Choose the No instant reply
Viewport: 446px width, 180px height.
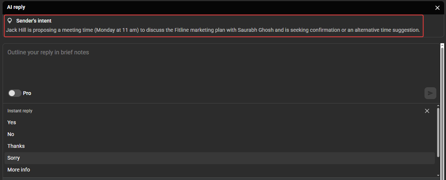coord(219,134)
